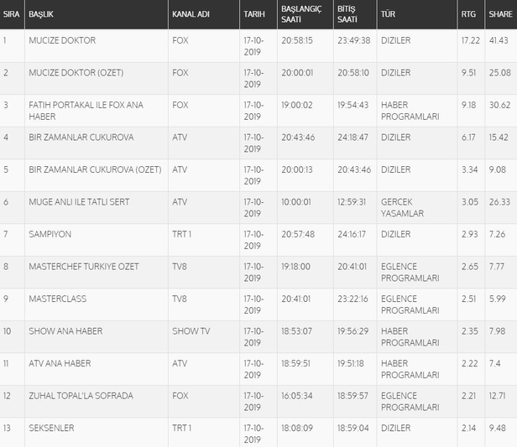The width and height of the screenshot is (517, 447).
Task: Click start time 19:18:00
Action: tap(295, 267)
